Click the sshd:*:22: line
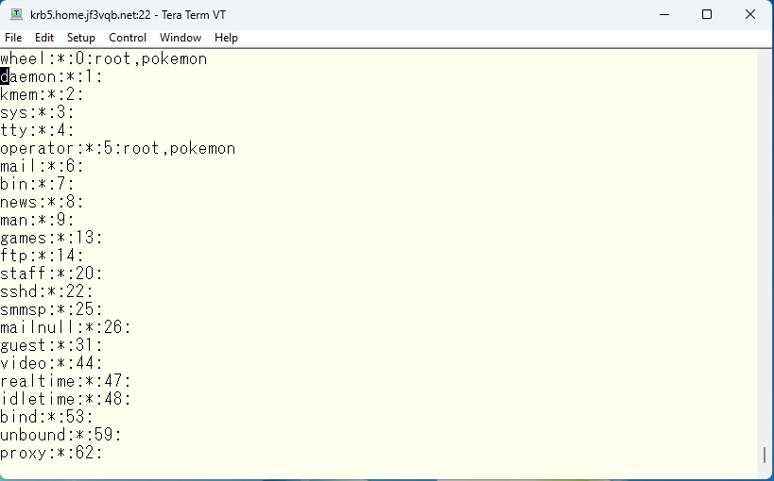Viewport: 774px width, 481px height. (47, 291)
